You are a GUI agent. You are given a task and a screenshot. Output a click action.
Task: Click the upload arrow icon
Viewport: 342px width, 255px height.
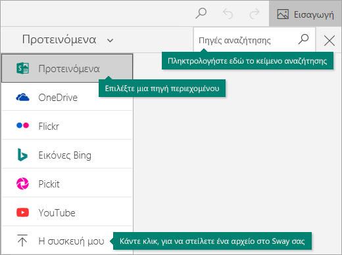click(x=22, y=241)
